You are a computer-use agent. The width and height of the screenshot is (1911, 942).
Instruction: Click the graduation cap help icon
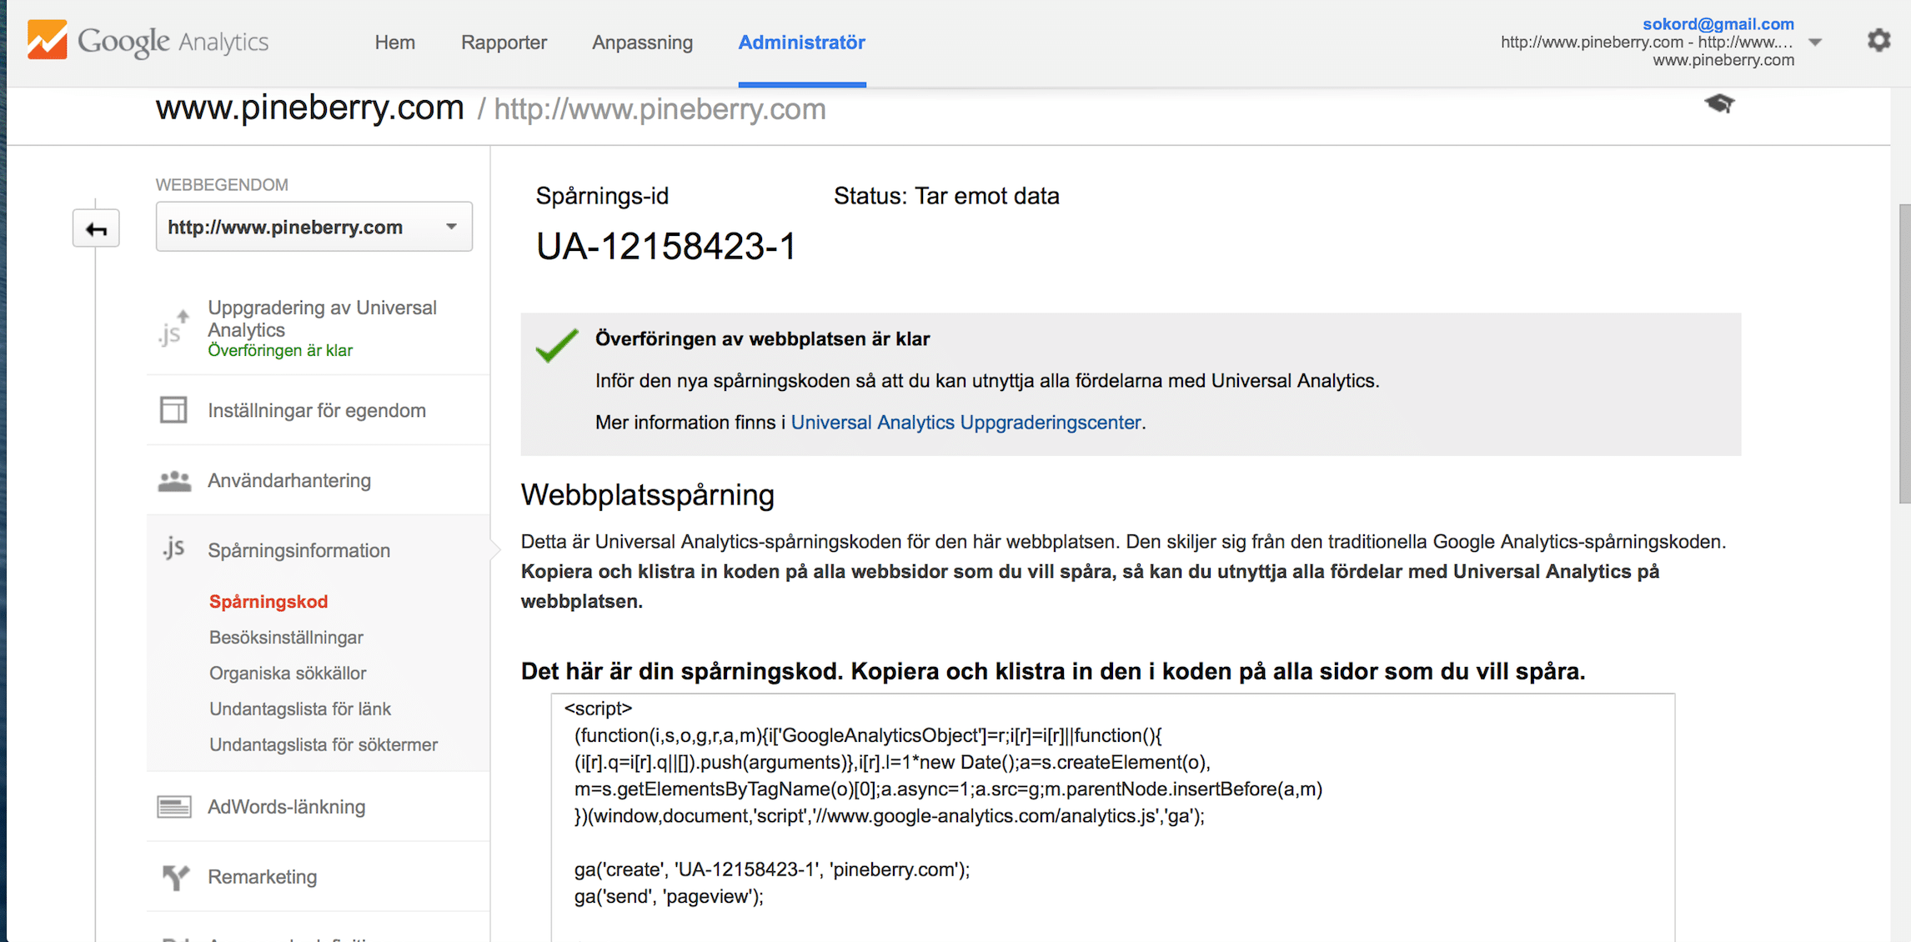point(1719,104)
